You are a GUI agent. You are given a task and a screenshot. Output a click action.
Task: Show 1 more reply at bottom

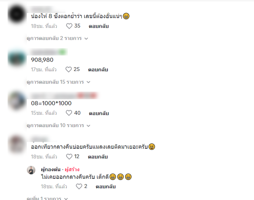[x=47, y=198]
